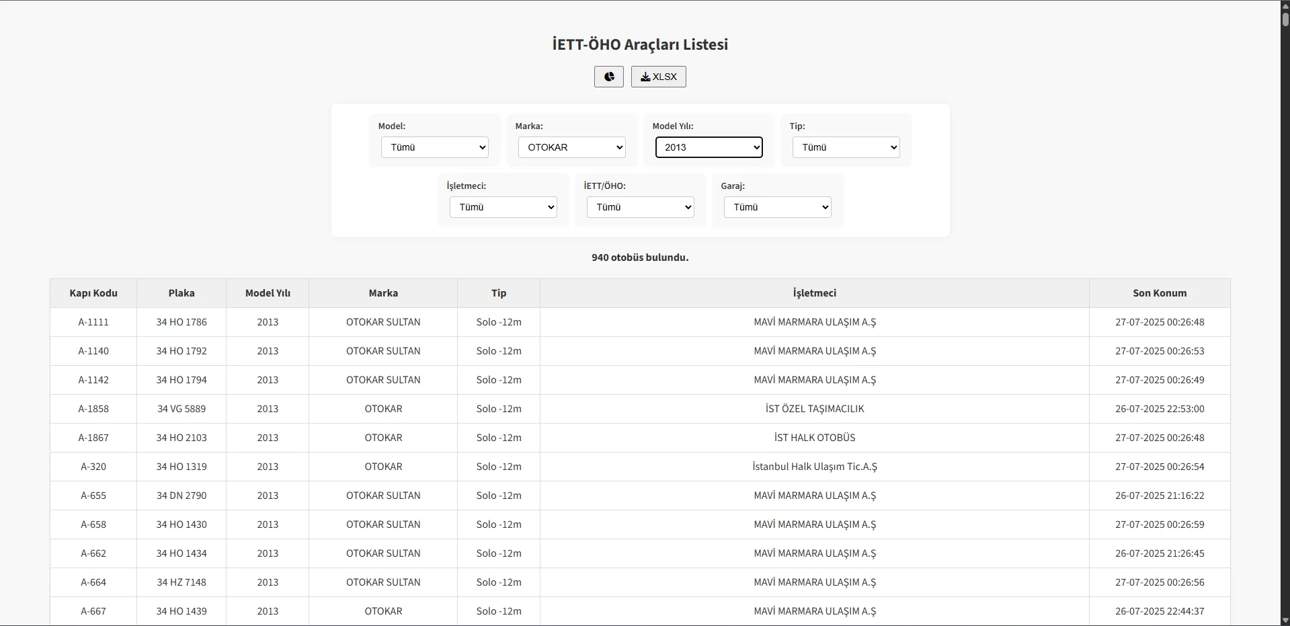Click the Plaka column header
This screenshot has width=1290, height=626.
182,293
